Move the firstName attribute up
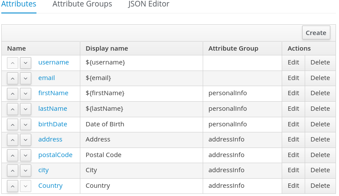Image resolution: width=339 pixels, height=196 pixels. (x=13, y=93)
